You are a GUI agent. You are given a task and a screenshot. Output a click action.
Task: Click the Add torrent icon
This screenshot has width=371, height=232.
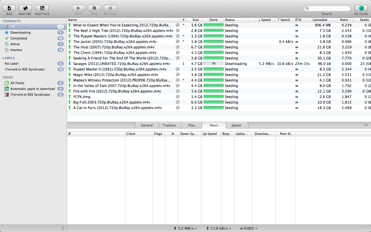click(x=9, y=8)
